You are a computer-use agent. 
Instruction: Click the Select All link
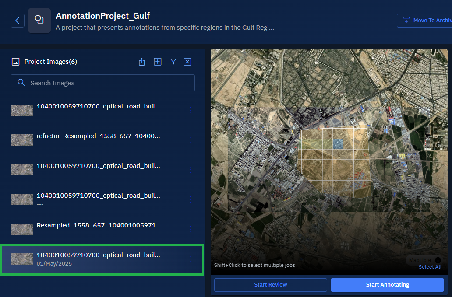coord(430,267)
